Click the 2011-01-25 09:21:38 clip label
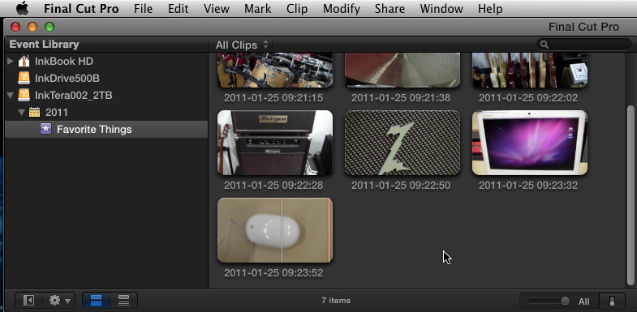The height and width of the screenshot is (312, 637). click(x=401, y=98)
